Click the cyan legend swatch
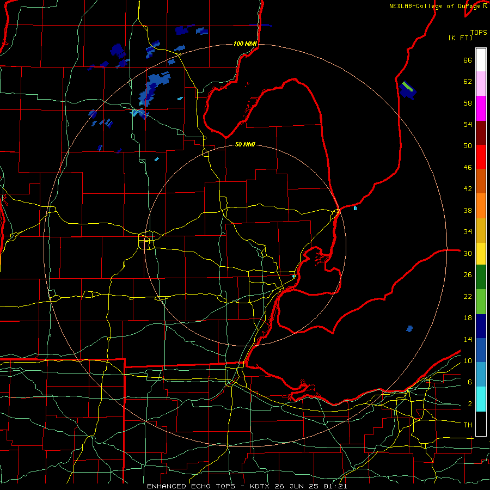The image size is (490, 490). [481, 399]
